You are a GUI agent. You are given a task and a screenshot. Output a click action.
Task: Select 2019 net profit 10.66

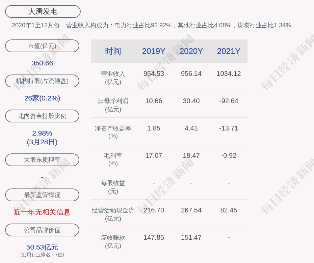click(x=154, y=101)
